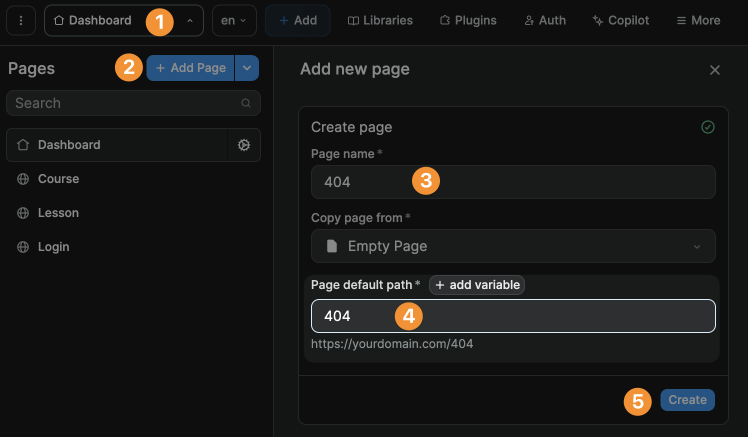Image resolution: width=748 pixels, height=437 pixels.
Task: Click the search magnifier icon in Pages
Action: tap(245, 103)
